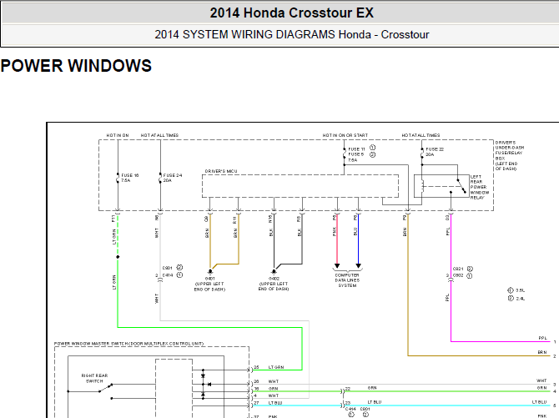Viewport: 559px width, 418px height.
Task: Click 'POWER WINDOW MASTER SWITCH' label
Action: click(128, 344)
